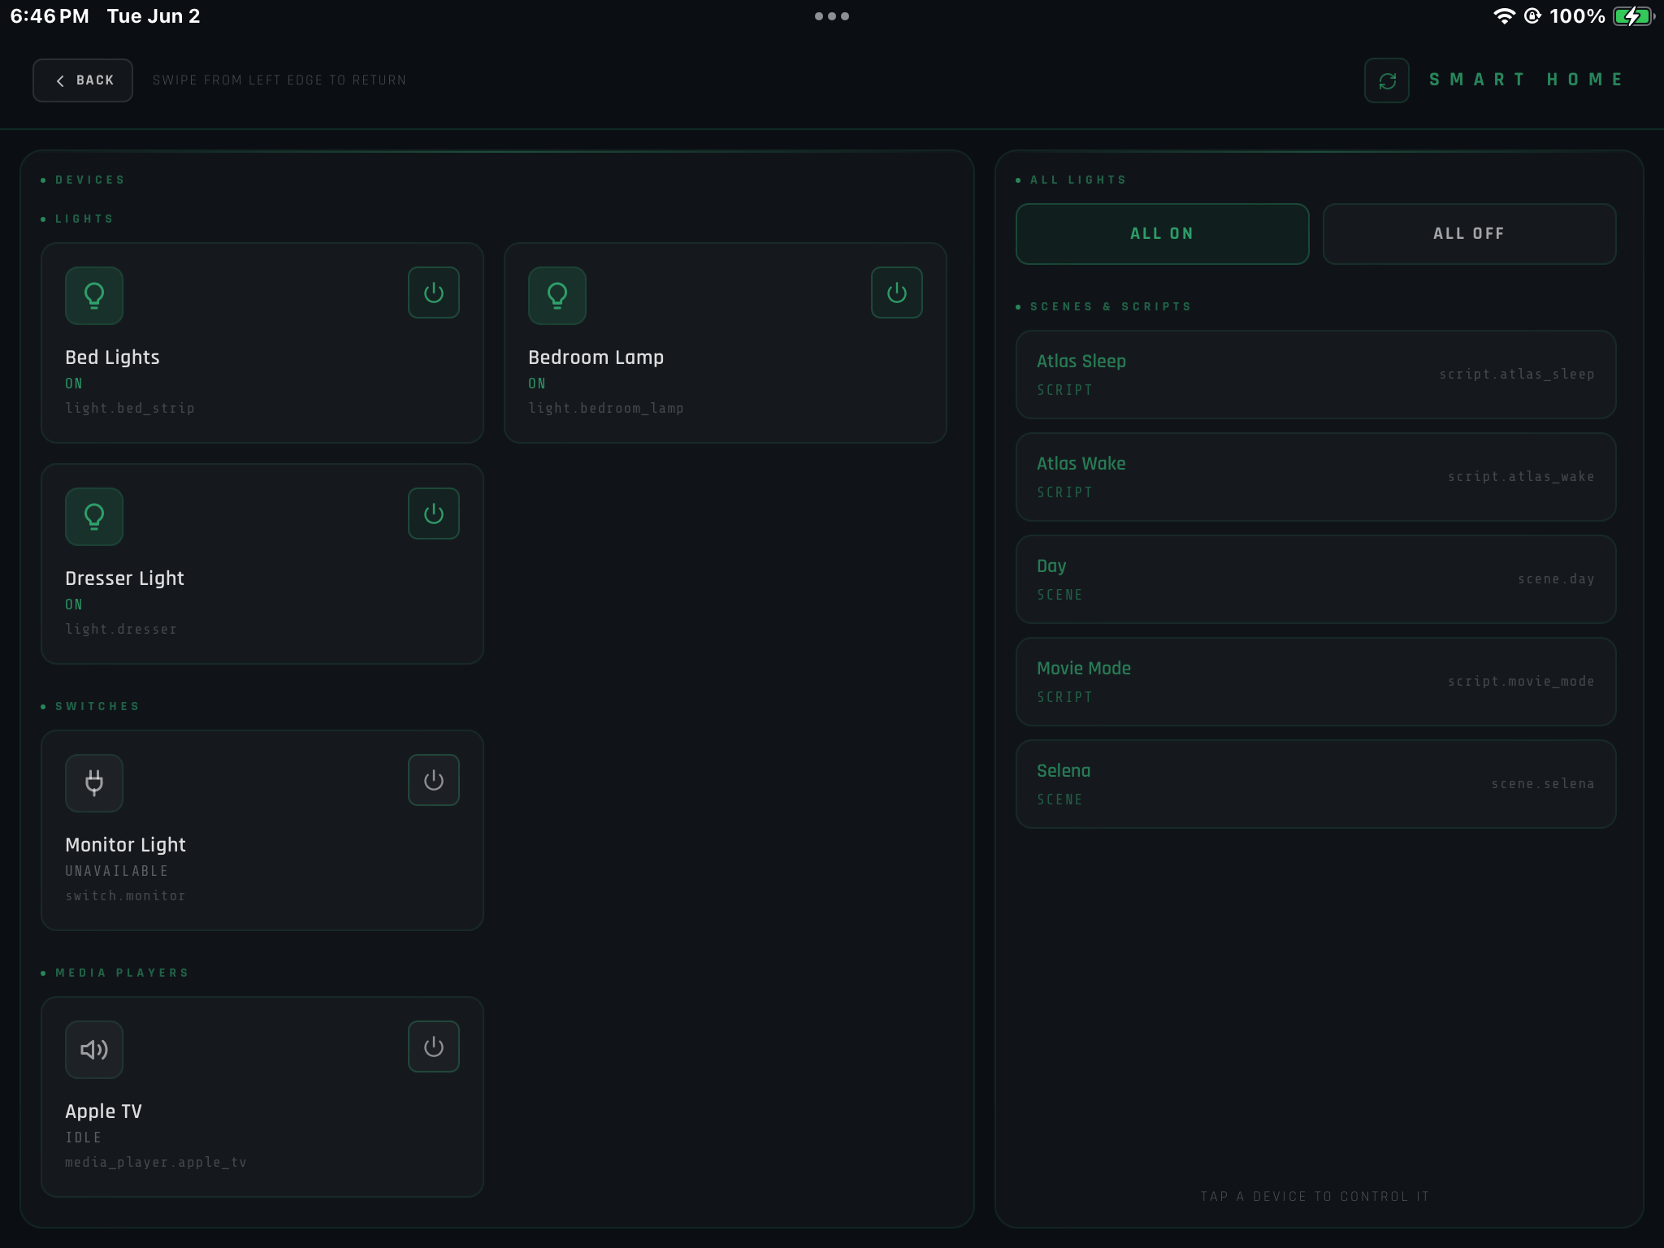Tap the battery charging icon

pyautogui.click(x=1633, y=16)
